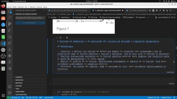Open the Testing flask view

click(x=10, y=49)
